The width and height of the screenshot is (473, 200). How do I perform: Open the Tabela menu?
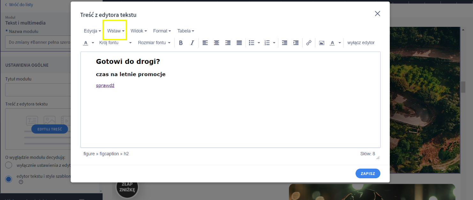pyautogui.click(x=186, y=31)
